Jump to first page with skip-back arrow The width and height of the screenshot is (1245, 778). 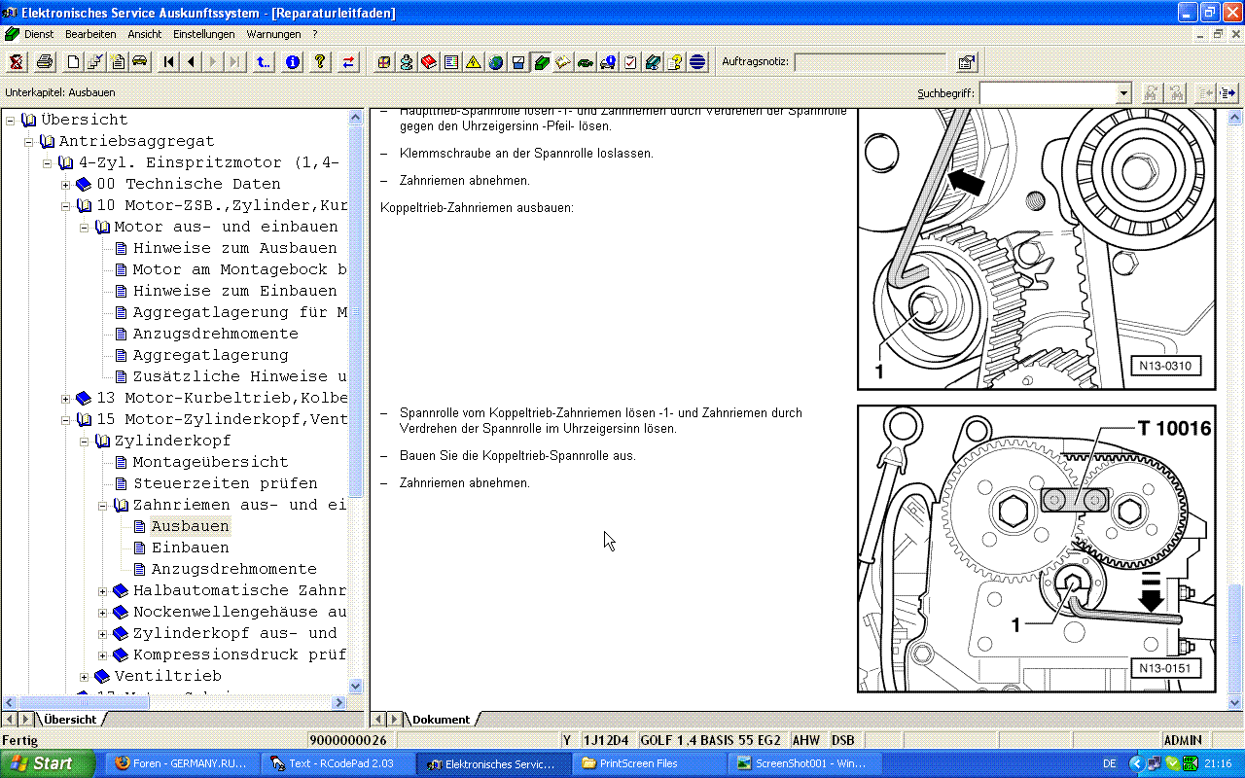(x=169, y=62)
